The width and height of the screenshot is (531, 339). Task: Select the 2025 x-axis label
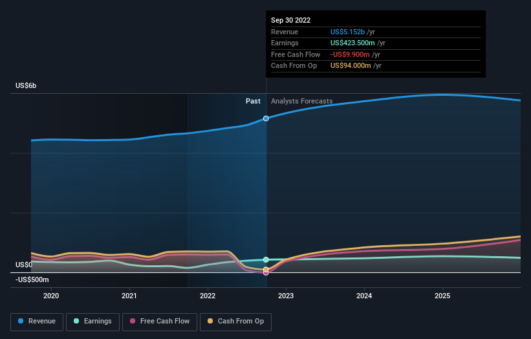point(442,296)
